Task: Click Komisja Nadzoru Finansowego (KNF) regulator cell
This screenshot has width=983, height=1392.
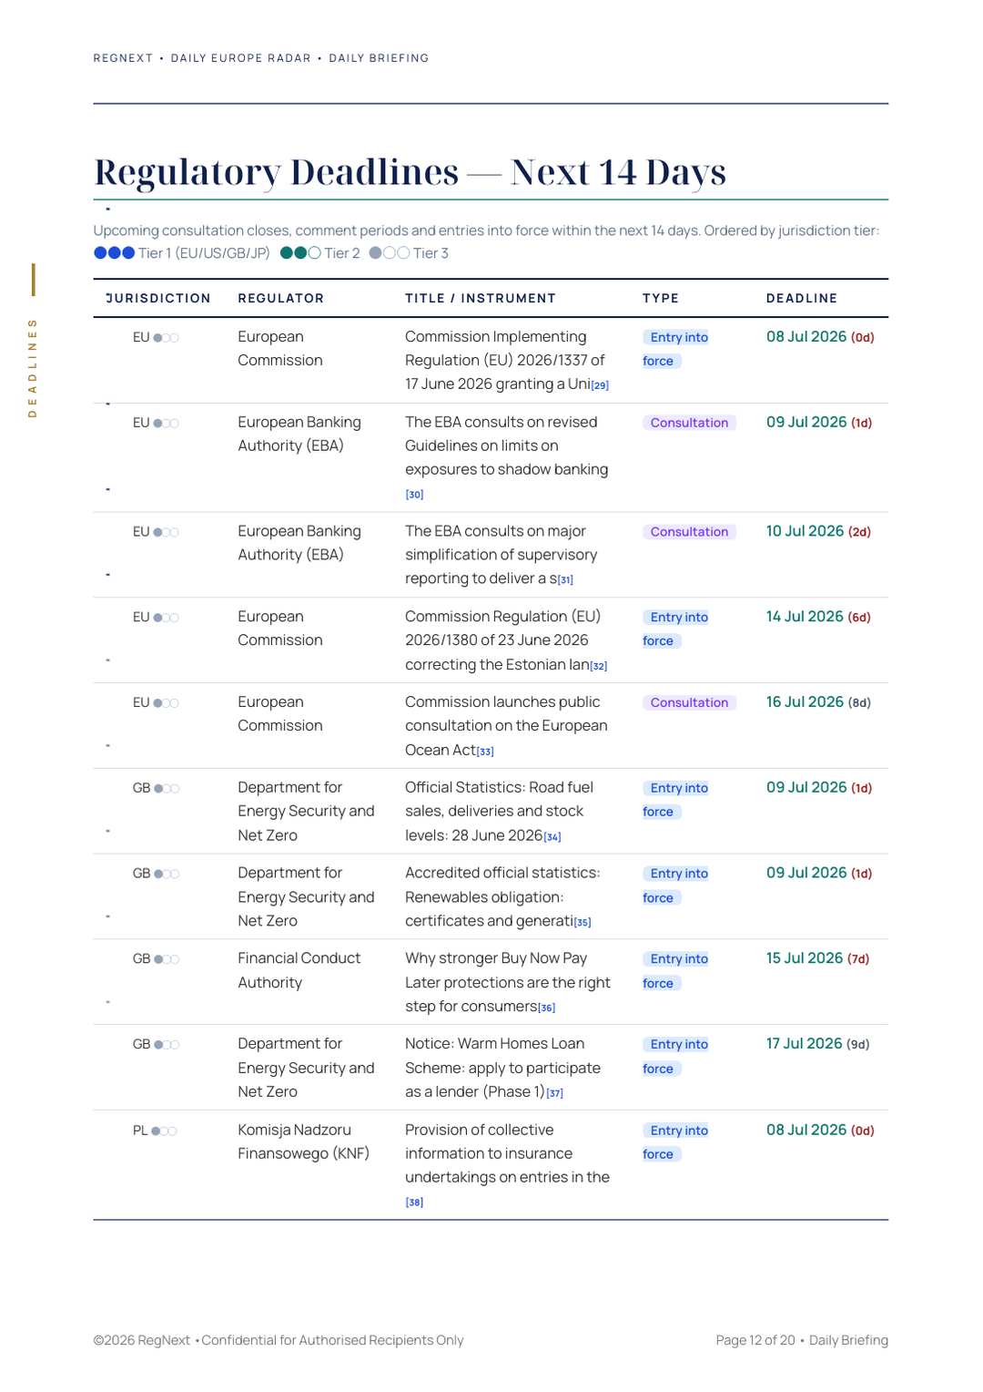Action: tap(303, 1141)
